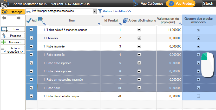Click the declinaisons cubes icon in header
216x110 pixels.
pos(125,20)
